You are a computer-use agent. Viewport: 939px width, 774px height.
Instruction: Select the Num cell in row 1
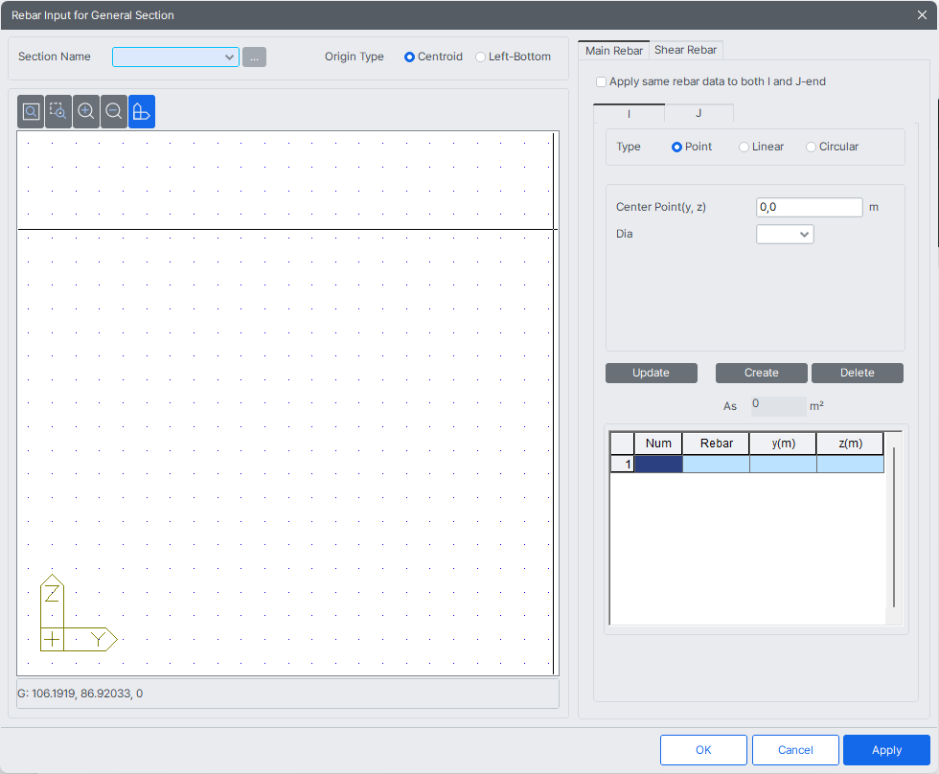tap(658, 465)
